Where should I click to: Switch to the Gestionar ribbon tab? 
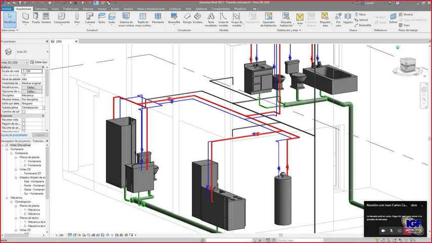click(x=202, y=9)
